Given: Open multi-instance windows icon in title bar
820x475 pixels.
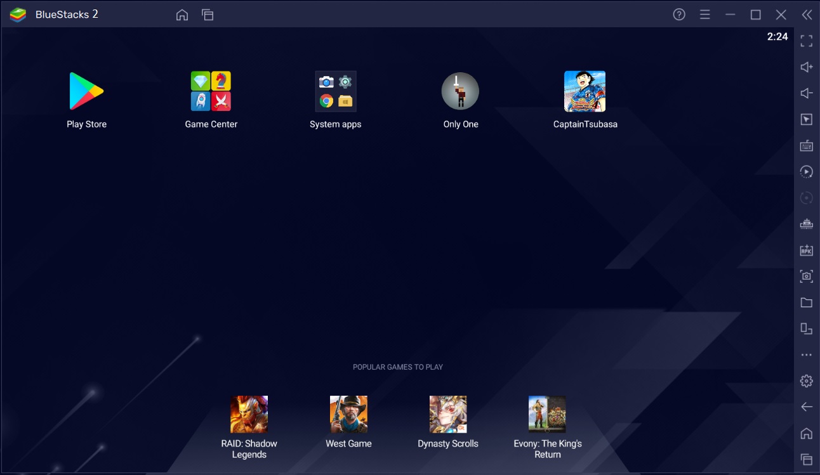Looking at the screenshot, I should 208,15.
